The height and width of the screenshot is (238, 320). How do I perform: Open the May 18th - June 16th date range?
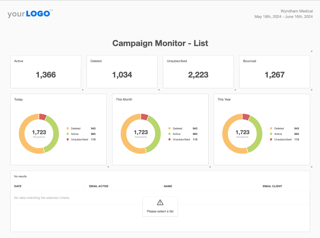pyautogui.click(x=283, y=17)
